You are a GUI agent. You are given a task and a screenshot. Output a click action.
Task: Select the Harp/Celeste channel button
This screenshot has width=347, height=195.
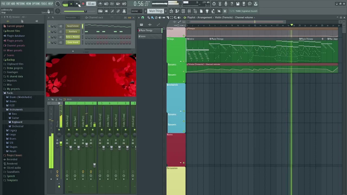coord(73,26)
